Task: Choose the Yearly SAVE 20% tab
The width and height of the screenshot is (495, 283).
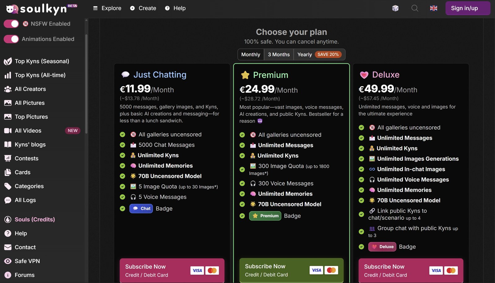Action: pyautogui.click(x=319, y=55)
